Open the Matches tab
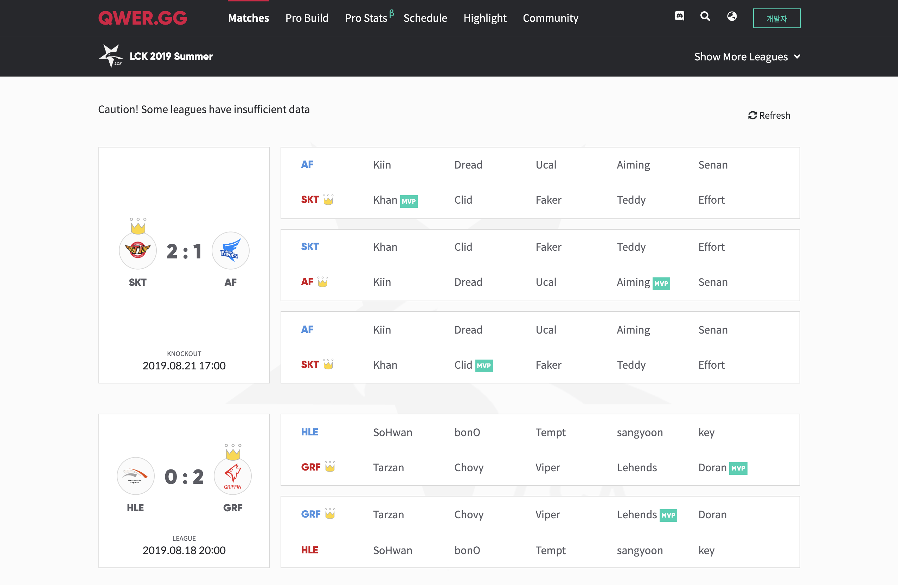Viewport: 898px width, 585px height. click(x=248, y=18)
